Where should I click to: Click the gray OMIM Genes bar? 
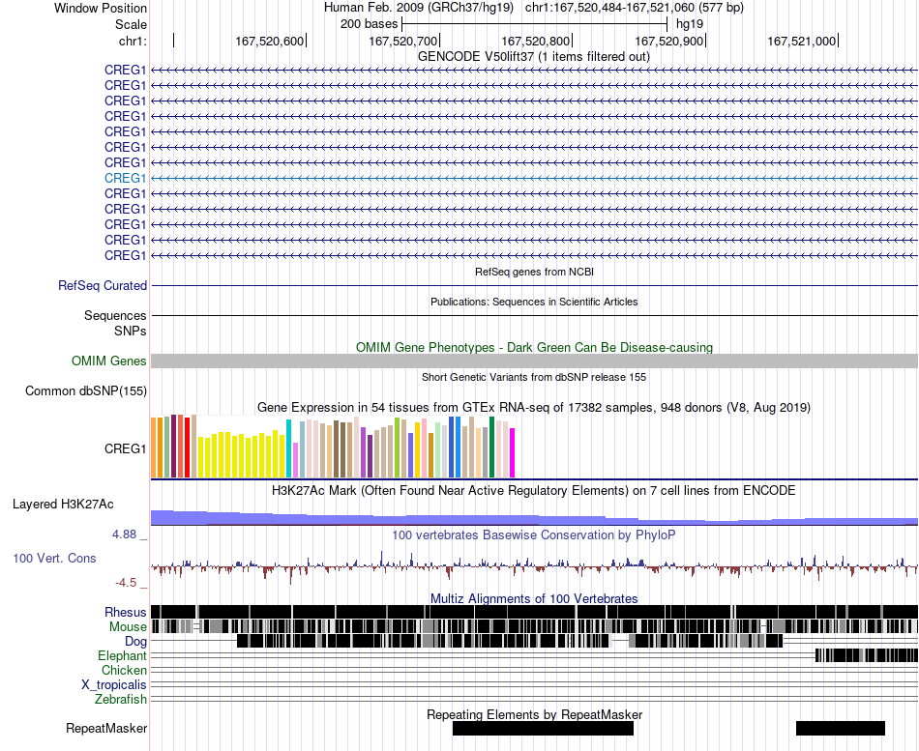point(535,361)
